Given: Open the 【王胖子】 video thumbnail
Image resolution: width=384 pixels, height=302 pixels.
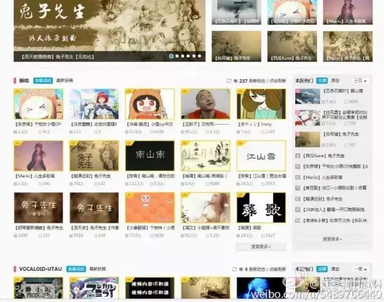Looking at the screenshot, I should coord(205,104).
